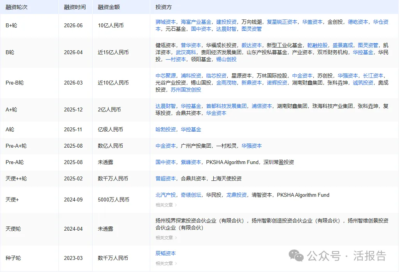Select the 乾融控股 link

[317, 45]
